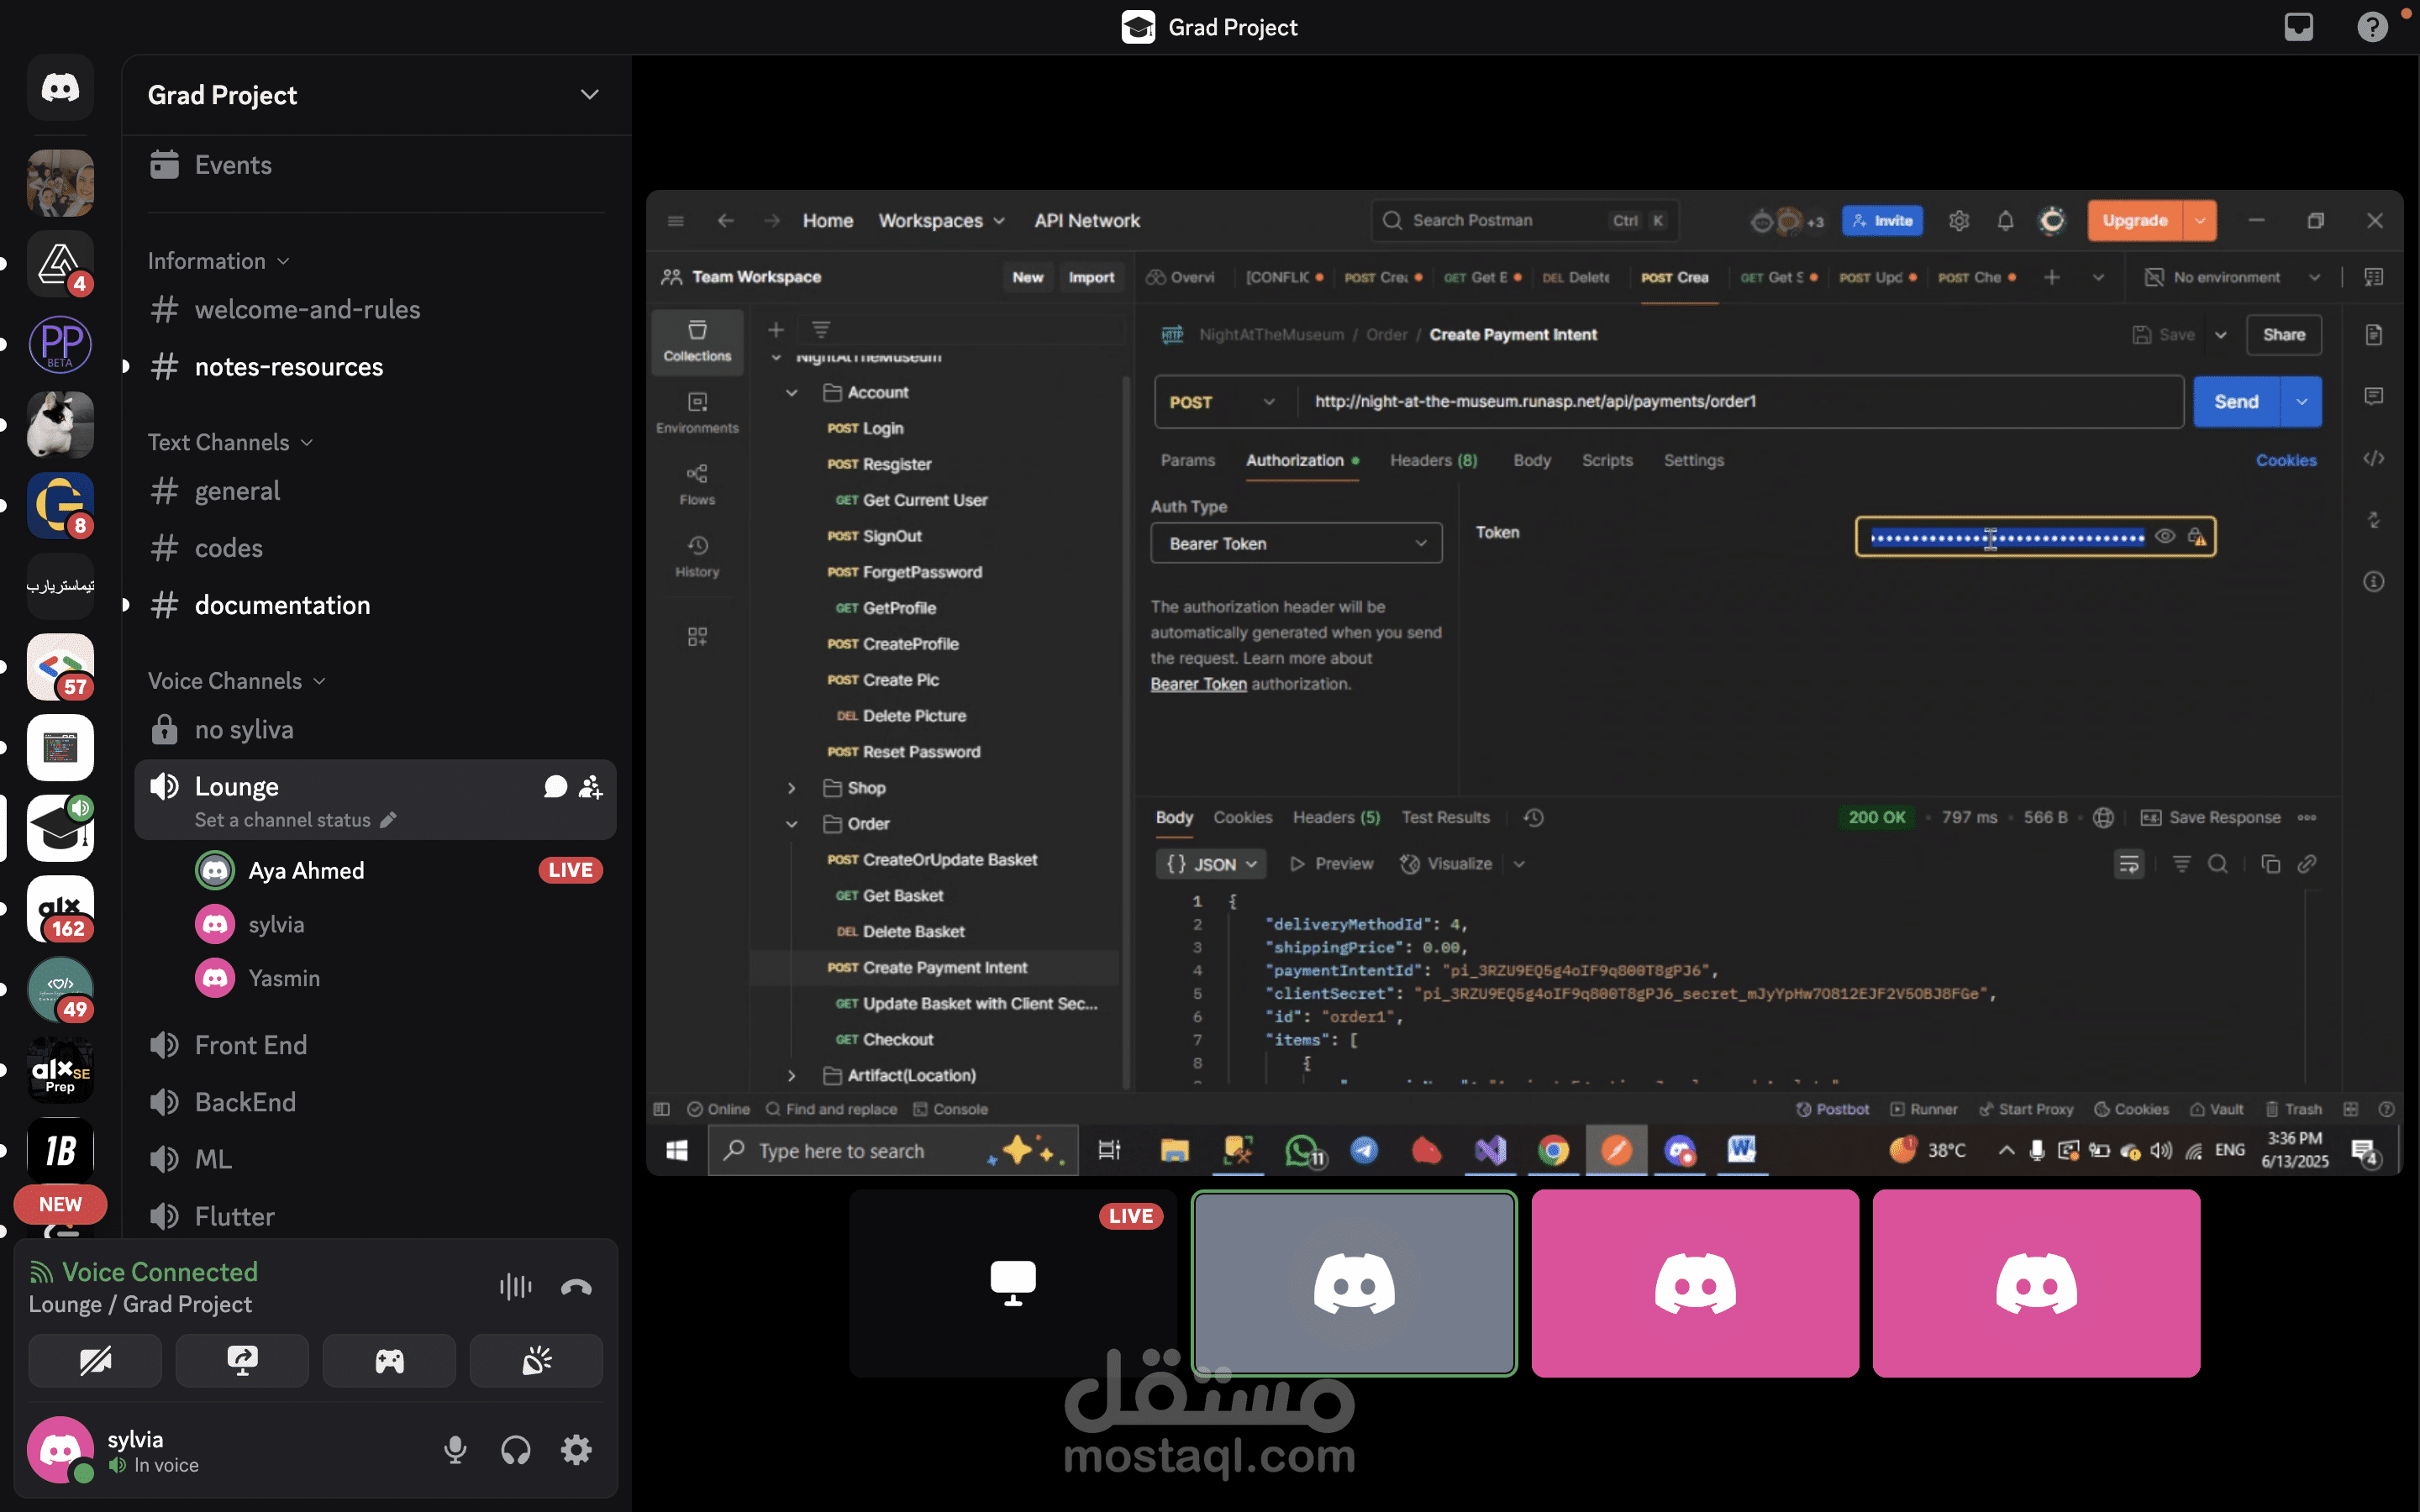
Task: Click Windows Start button in stream
Action: click(677, 1150)
